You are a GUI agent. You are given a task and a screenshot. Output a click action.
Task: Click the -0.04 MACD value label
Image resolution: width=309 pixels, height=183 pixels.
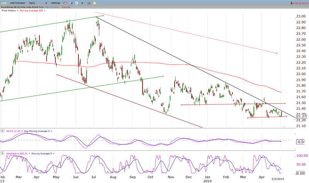(x=301, y=142)
